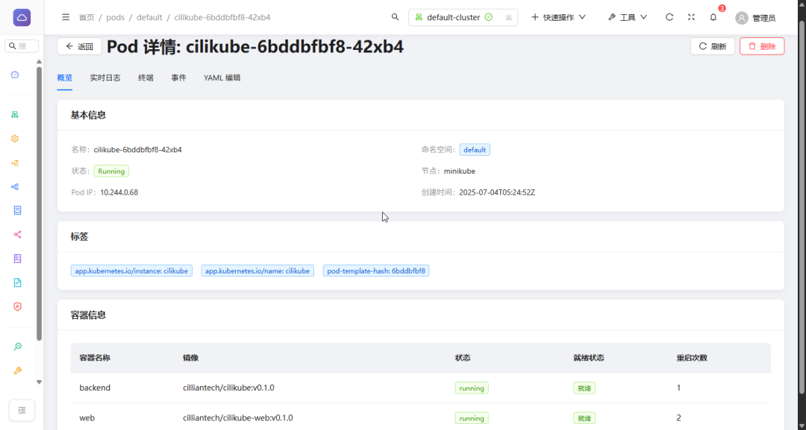Click the 删除 delete button

click(761, 45)
